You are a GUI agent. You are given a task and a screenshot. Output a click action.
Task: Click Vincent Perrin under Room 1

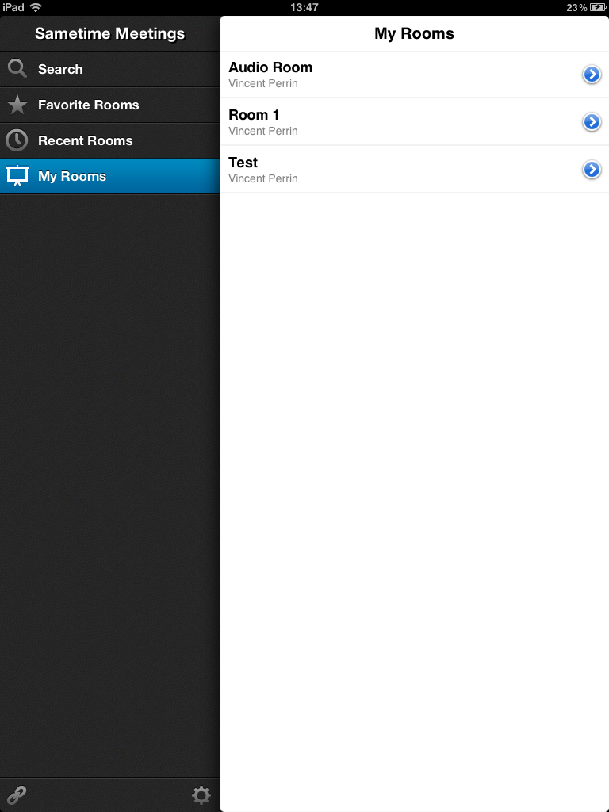[x=263, y=131]
